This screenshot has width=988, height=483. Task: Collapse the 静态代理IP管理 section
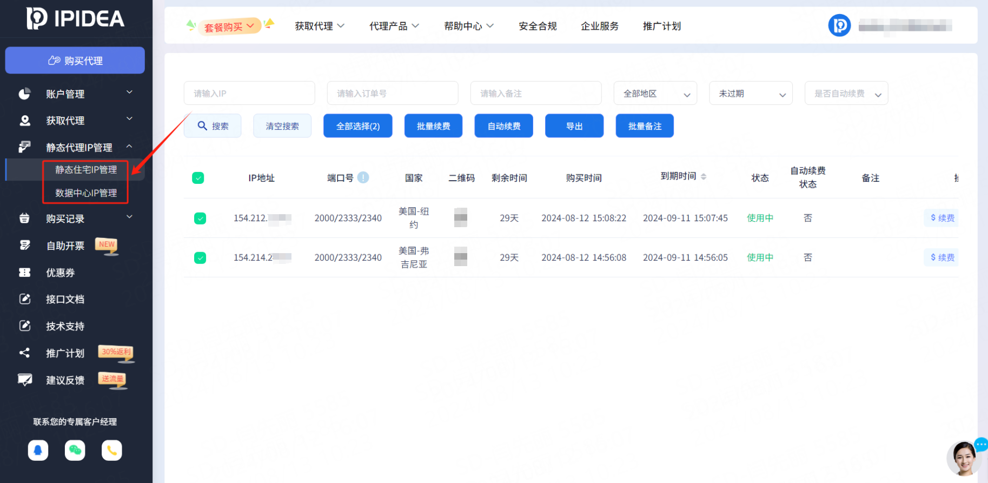pyautogui.click(x=129, y=146)
